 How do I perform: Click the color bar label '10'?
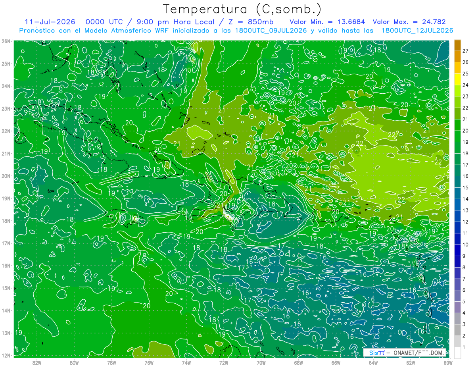click(466, 245)
